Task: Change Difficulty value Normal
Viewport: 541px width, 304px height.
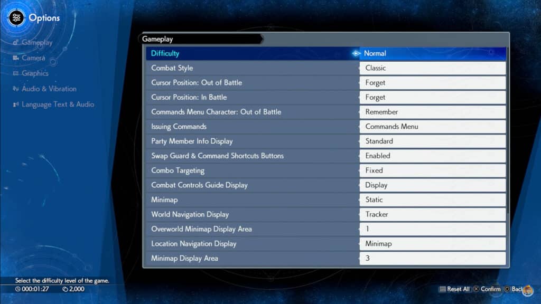Action: [433, 53]
